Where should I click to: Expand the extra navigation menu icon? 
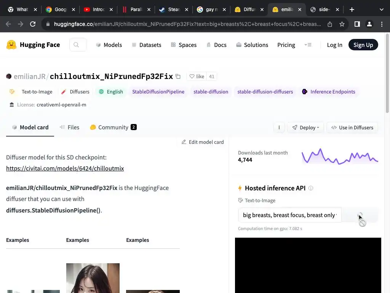[x=308, y=45]
